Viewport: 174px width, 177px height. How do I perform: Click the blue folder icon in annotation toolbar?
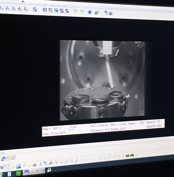(x=18, y=166)
